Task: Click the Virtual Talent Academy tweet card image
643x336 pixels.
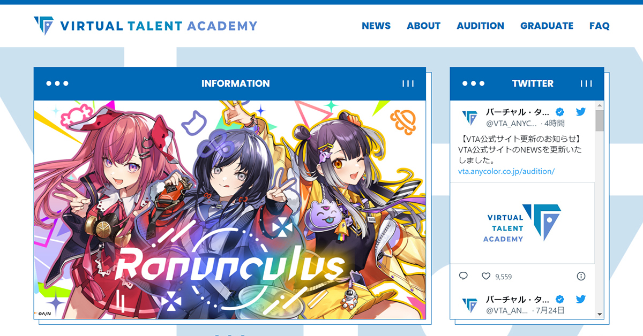Action: click(x=522, y=223)
